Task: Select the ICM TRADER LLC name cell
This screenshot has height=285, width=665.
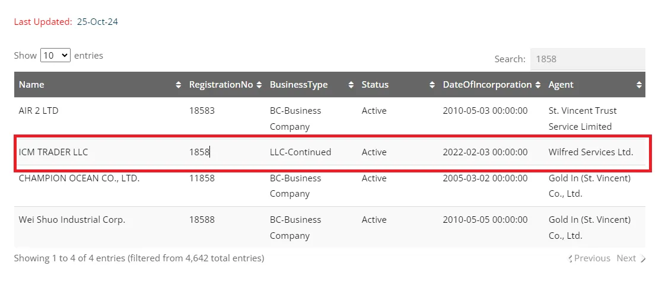Action: [53, 152]
